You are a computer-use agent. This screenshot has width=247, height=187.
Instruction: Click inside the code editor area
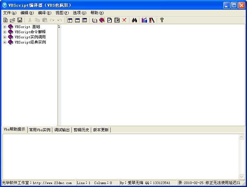coord(152,74)
